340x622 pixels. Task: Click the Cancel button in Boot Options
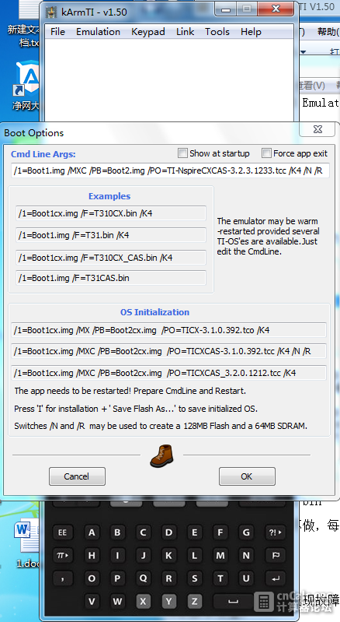point(77,476)
